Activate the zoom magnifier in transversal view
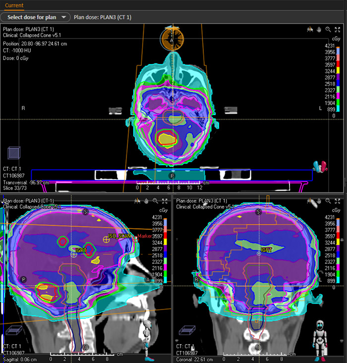Screen dimensions: 347x363 [328, 29]
